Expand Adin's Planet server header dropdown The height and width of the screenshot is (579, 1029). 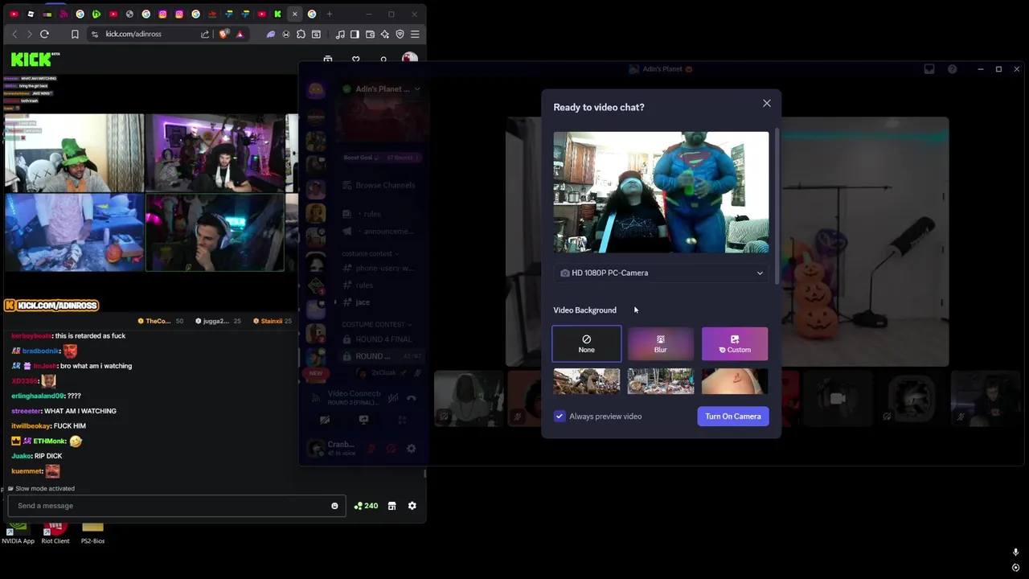coord(381,89)
